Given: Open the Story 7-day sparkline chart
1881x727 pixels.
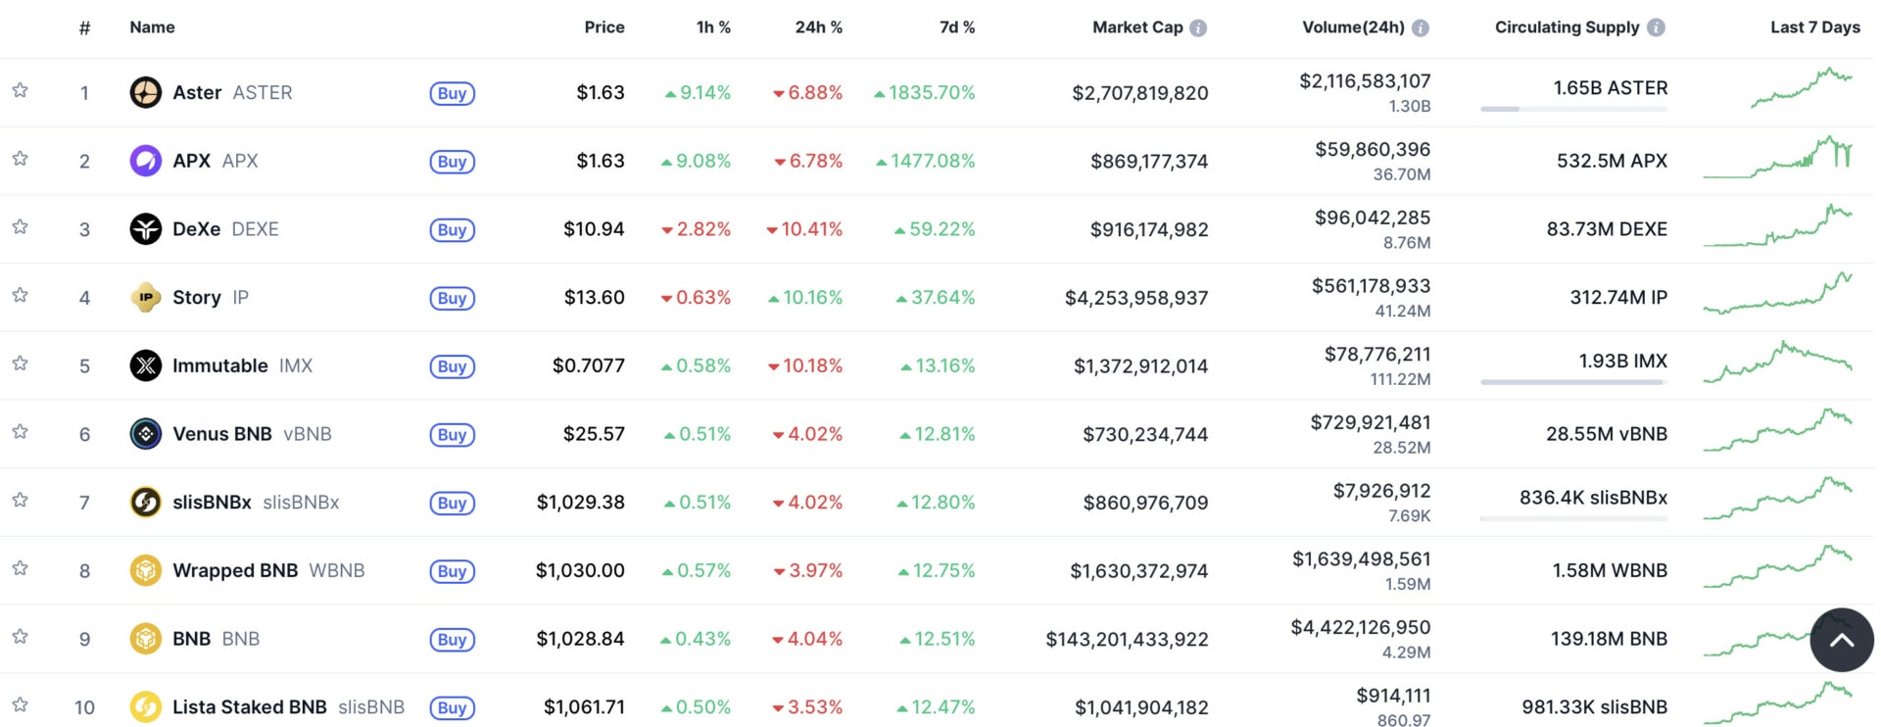Looking at the screenshot, I should point(1777,296).
